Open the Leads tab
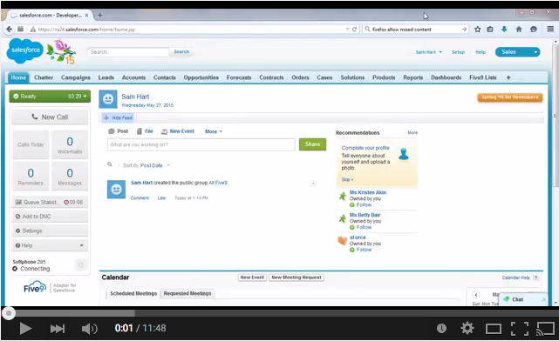 106,77
